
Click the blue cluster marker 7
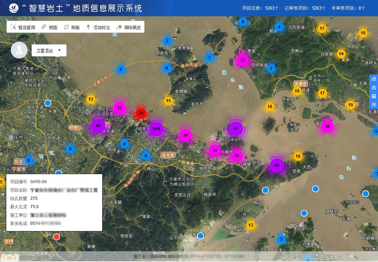(209, 57)
